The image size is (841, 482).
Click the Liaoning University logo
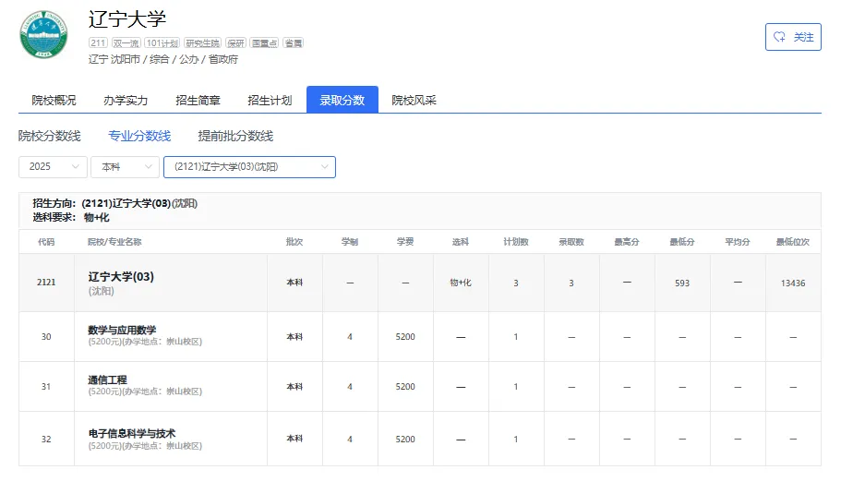pos(43,34)
